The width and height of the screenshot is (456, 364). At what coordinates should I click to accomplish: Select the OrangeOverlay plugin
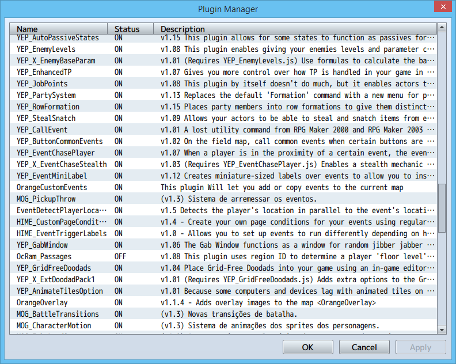pyautogui.click(x=223, y=302)
